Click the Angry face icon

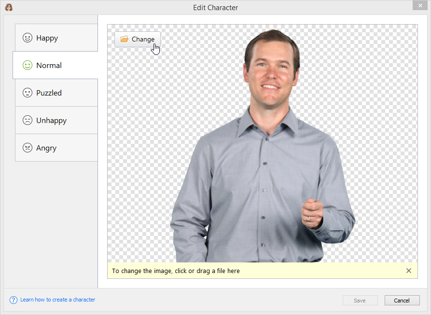tap(28, 148)
